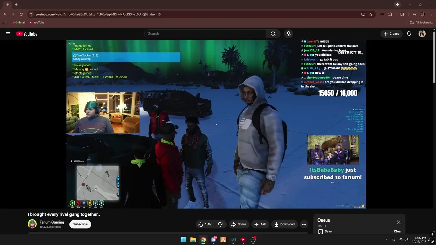Viewport: 436px width, 245px height.
Task: Open the Extensions puzzle menu
Action: click(x=390, y=14)
